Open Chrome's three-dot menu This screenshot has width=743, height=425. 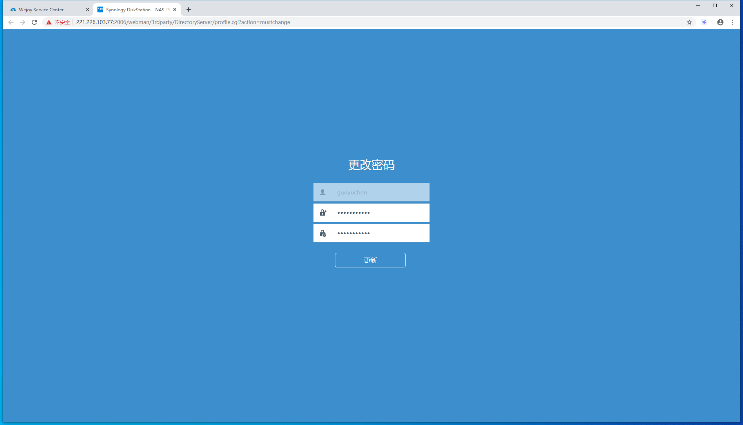point(732,22)
